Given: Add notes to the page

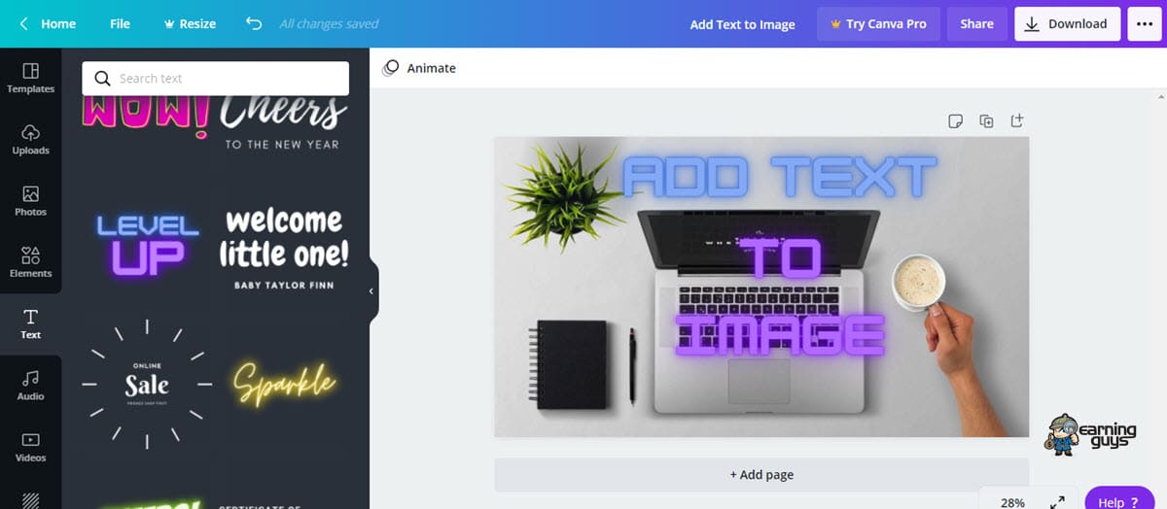Looking at the screenshot, I should click(x=956, y=121).
